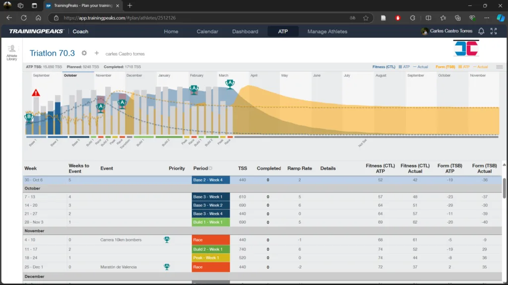The width and height of the screenshot is (508, 285).
Task: Click priority trophy for Carrera 10km bombers
Action: click(167, 239)
